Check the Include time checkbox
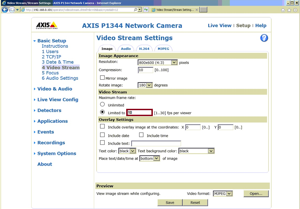Image resolution: width=300 pixels, height=209 pixels. 141,135
